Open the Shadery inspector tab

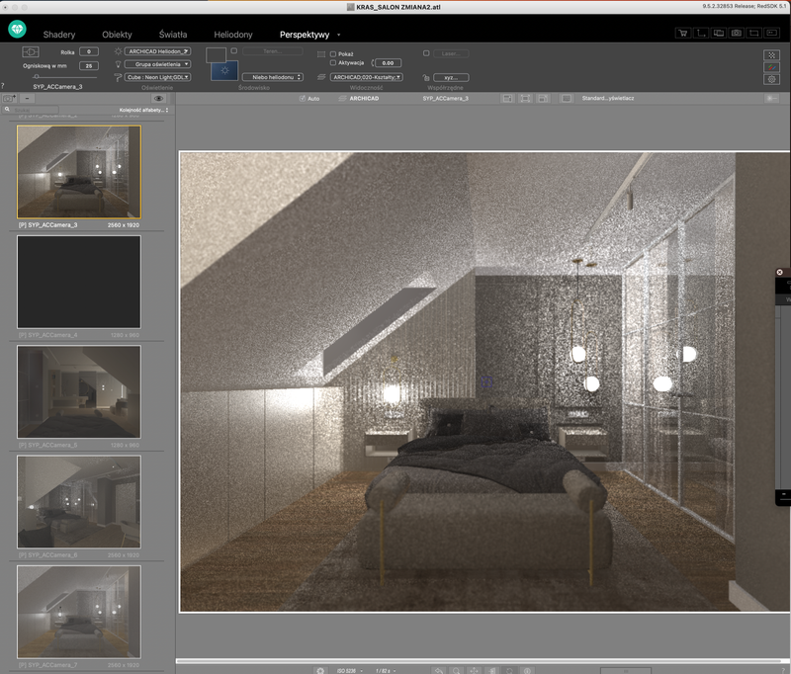(59, 35)
